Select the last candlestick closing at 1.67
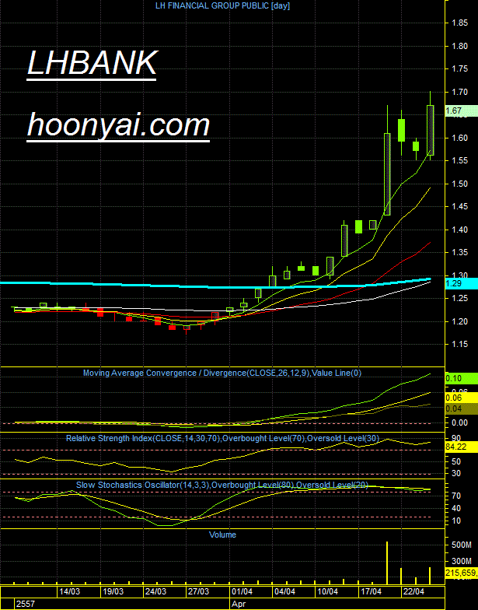Viewport: 478px width, 610px height. 431,126
